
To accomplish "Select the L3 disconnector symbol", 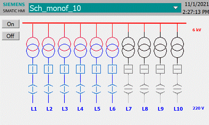I will pyautogui.click(x=64, y=89).
